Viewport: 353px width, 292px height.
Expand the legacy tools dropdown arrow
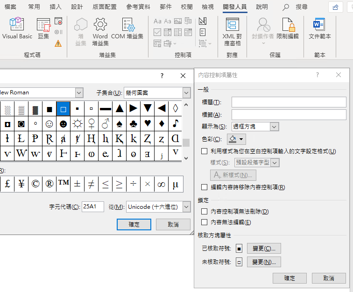(x=175, y=43)
